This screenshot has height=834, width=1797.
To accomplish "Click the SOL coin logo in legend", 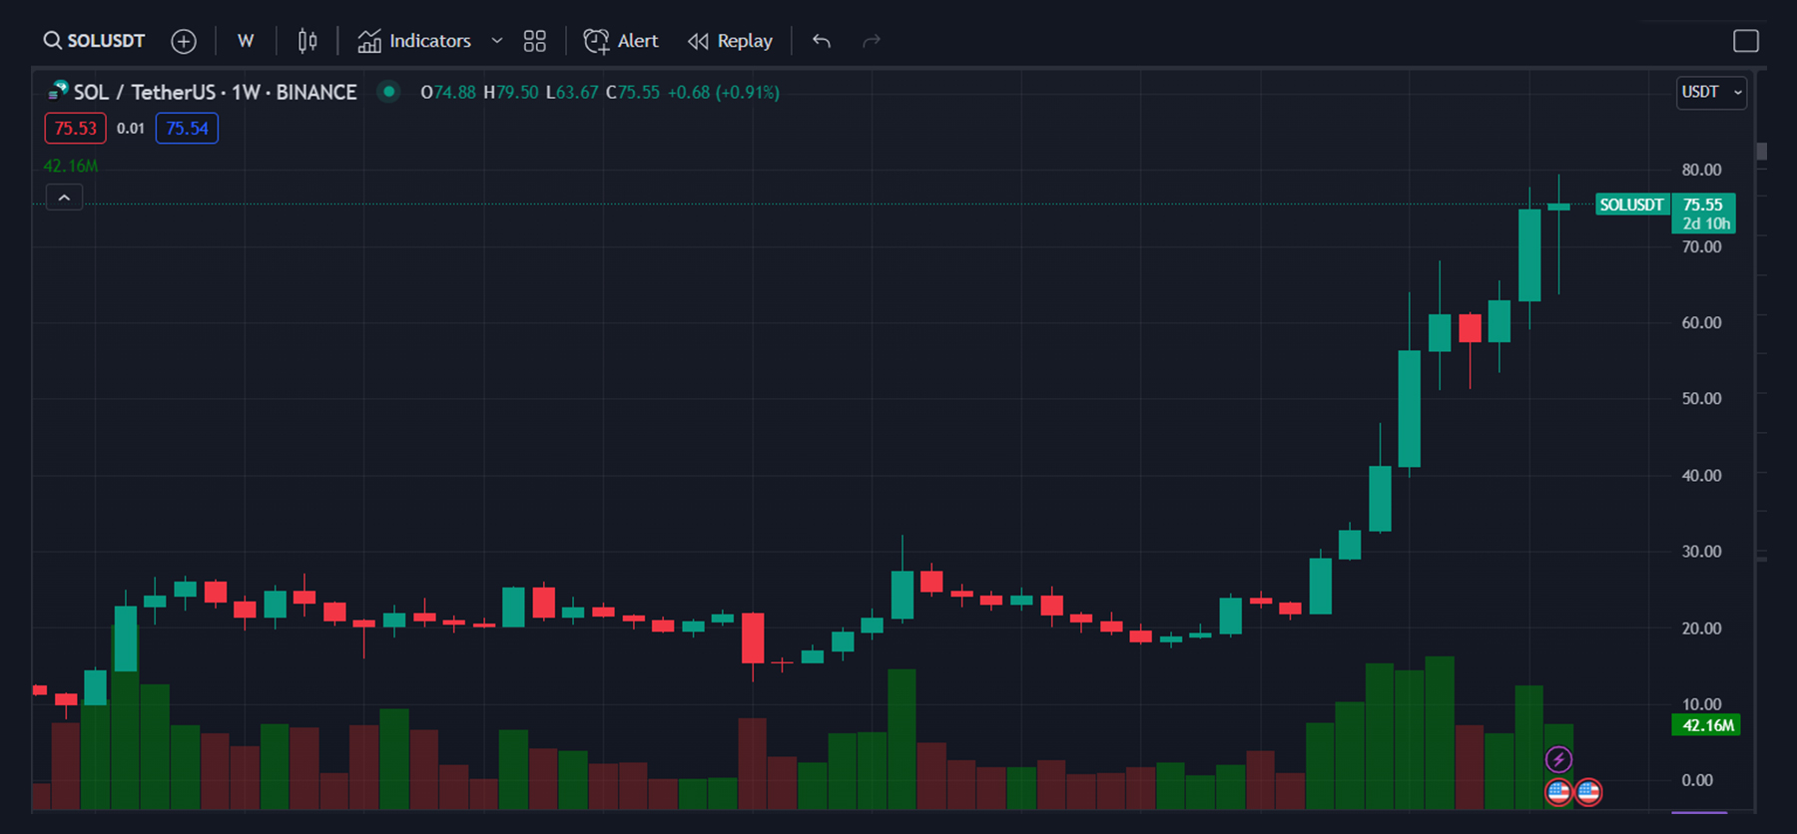I will 58,92.
